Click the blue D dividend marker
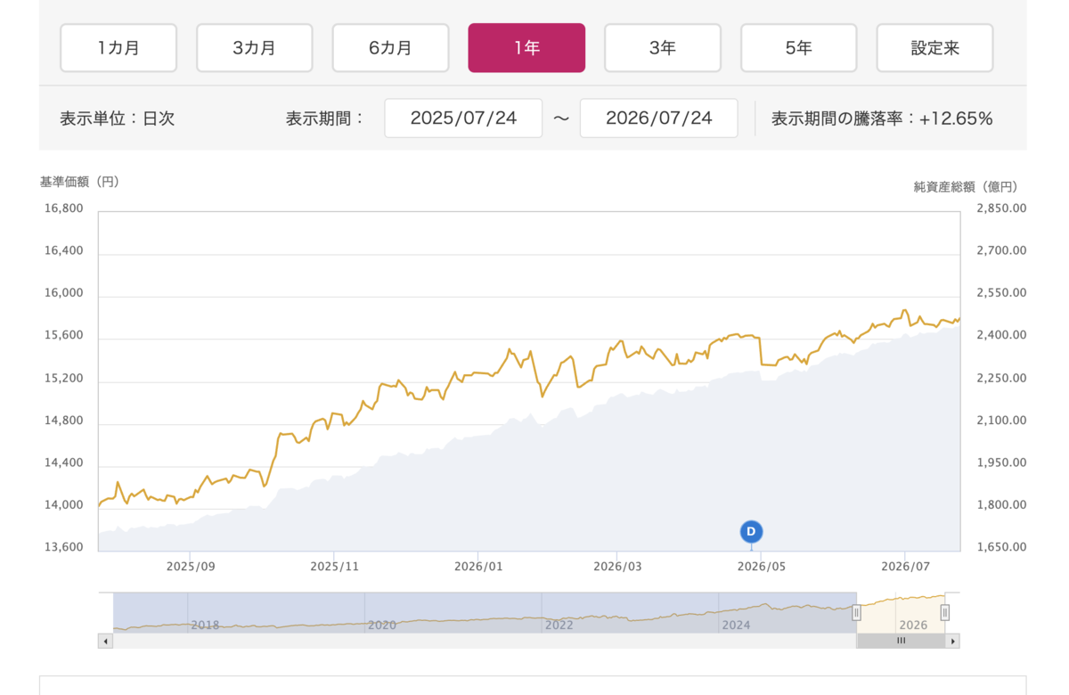Viewport: 1069px width, 695px height. point(751,532)
